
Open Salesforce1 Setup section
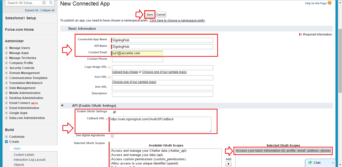pos(21,18)
